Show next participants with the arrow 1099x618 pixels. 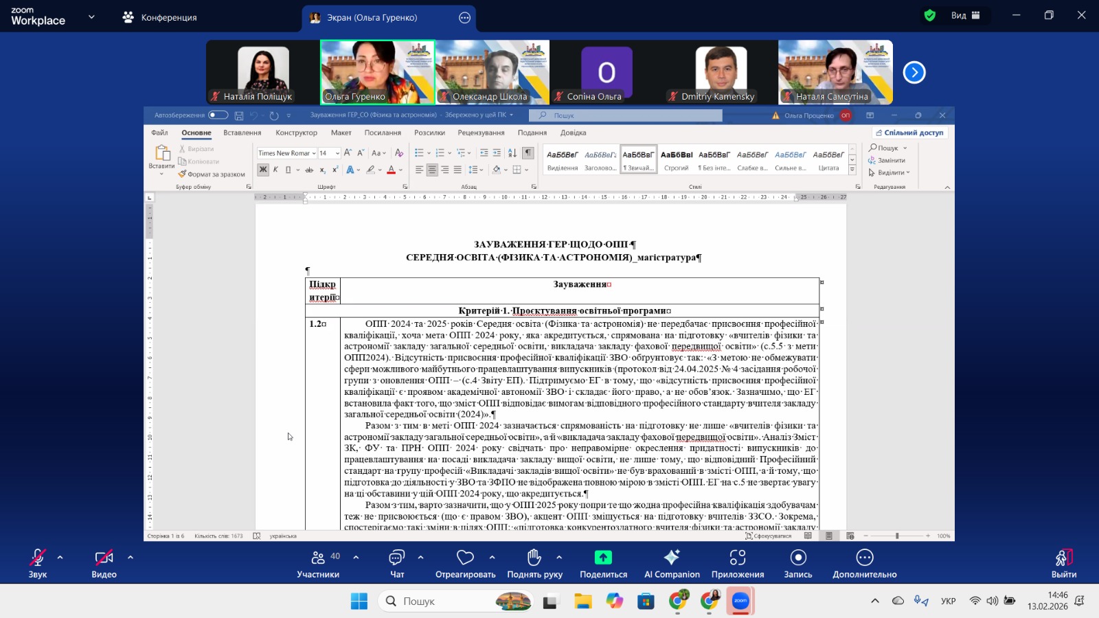coord(914,72)
